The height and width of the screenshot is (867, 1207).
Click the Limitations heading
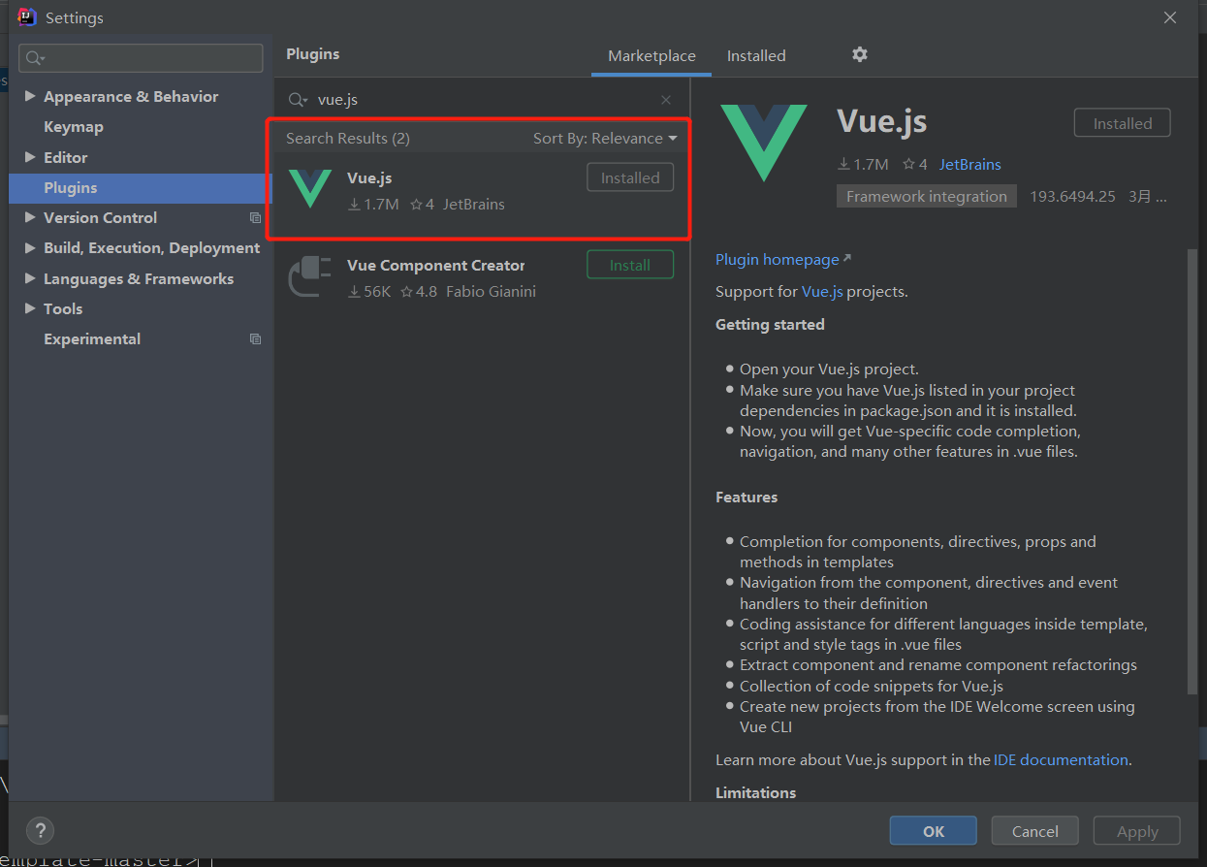[x=755, y=792]
